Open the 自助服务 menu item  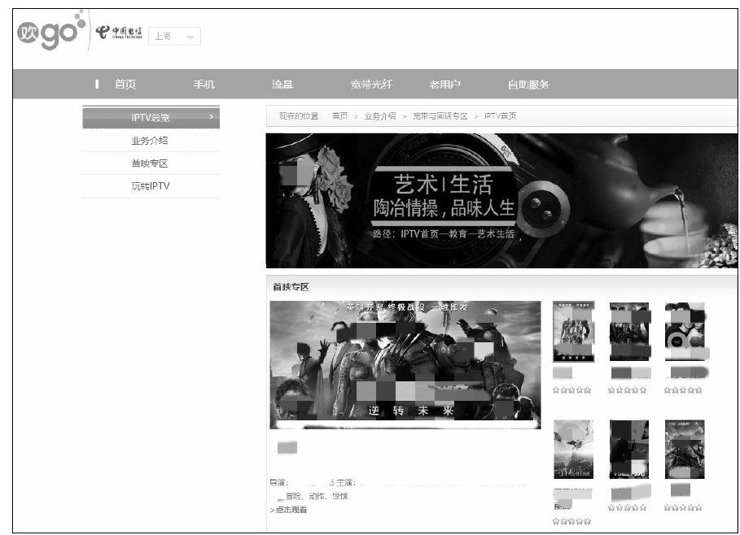point(528,85)
